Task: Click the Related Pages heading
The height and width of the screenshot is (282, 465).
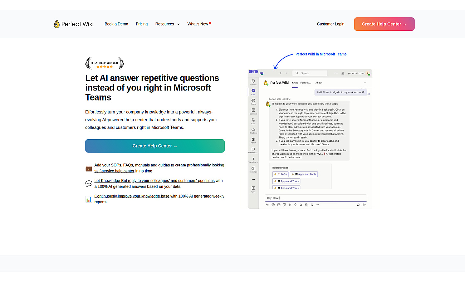Action: point(280,167)
